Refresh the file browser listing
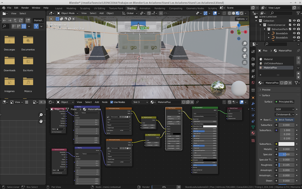 [x=20, y=20]
